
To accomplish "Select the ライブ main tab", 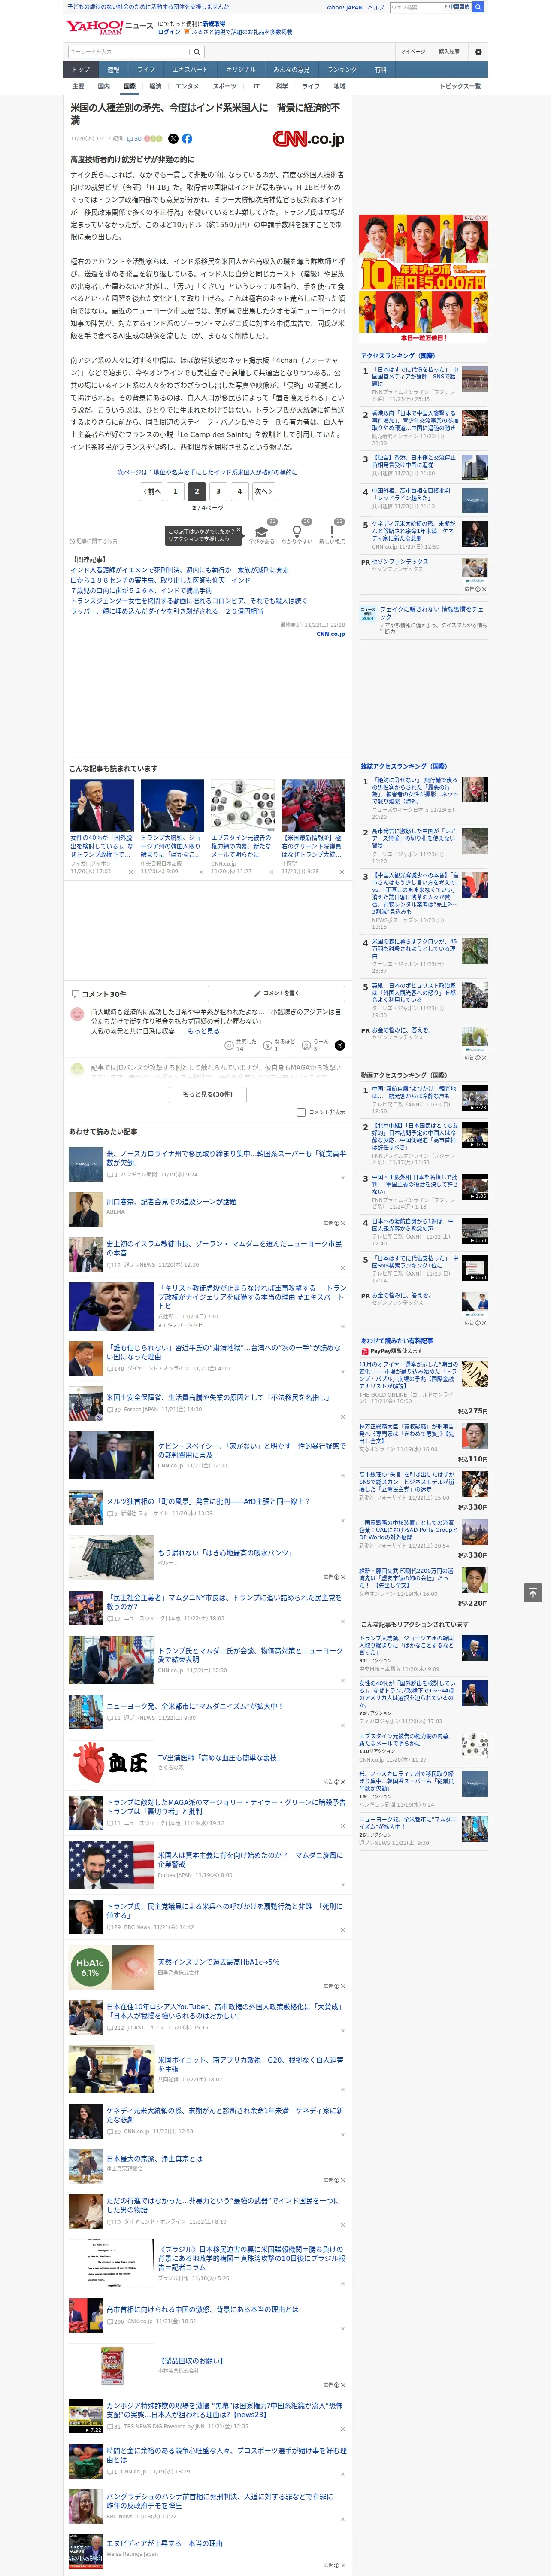I will pyautogui.click(x=146, y=69).
